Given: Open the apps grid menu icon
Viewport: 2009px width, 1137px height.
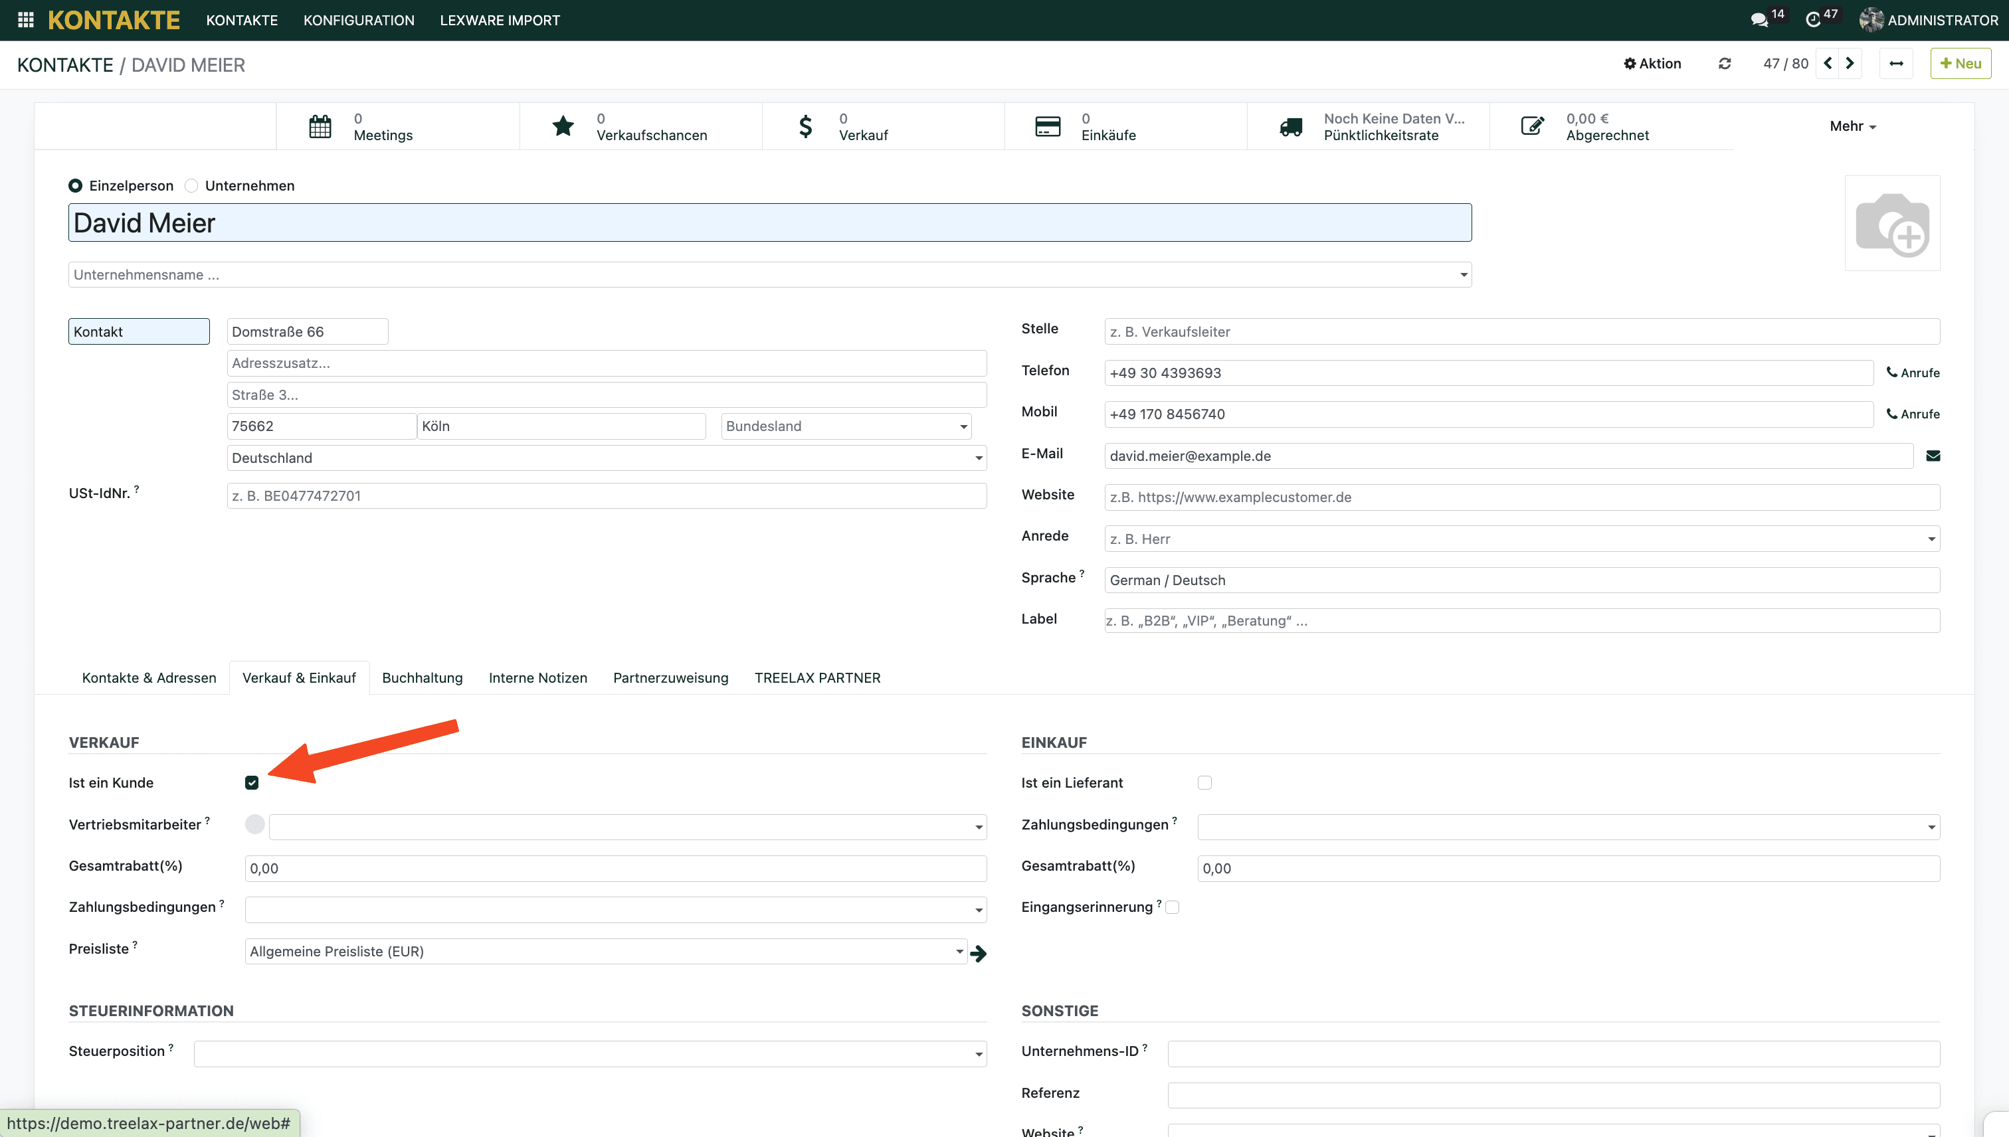Looking at the screenshot, I should point(26,19).
